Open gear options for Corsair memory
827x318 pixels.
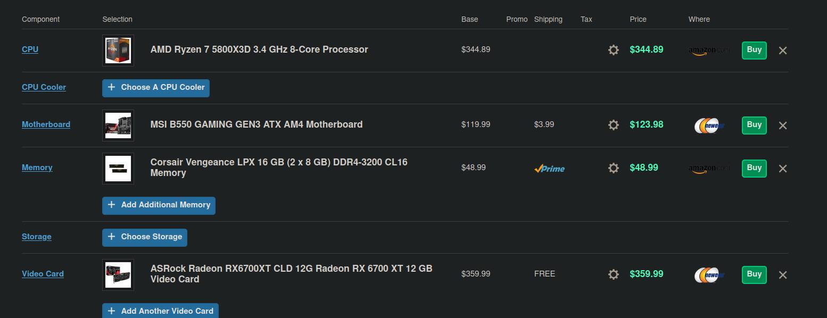point(614,168)
